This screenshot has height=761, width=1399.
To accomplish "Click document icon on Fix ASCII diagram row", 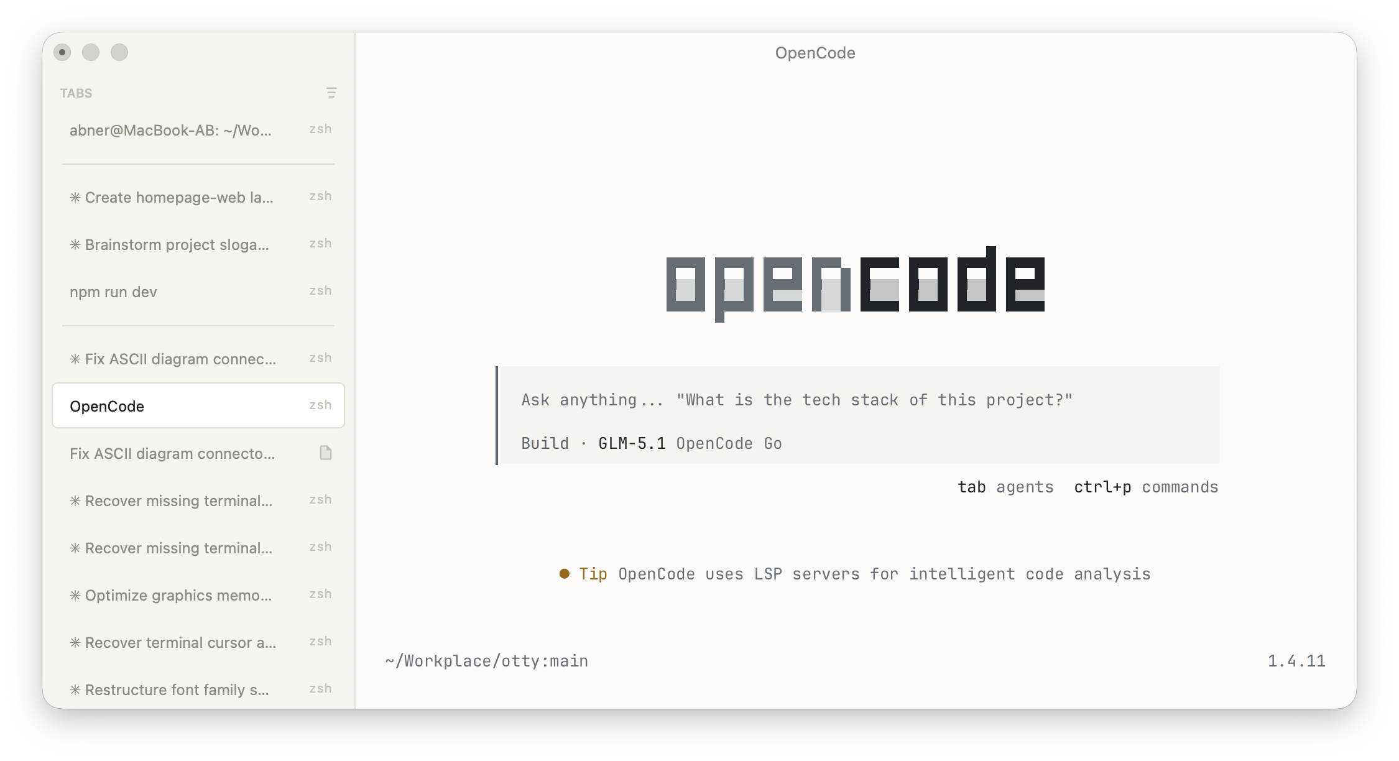I will (326, 453).
